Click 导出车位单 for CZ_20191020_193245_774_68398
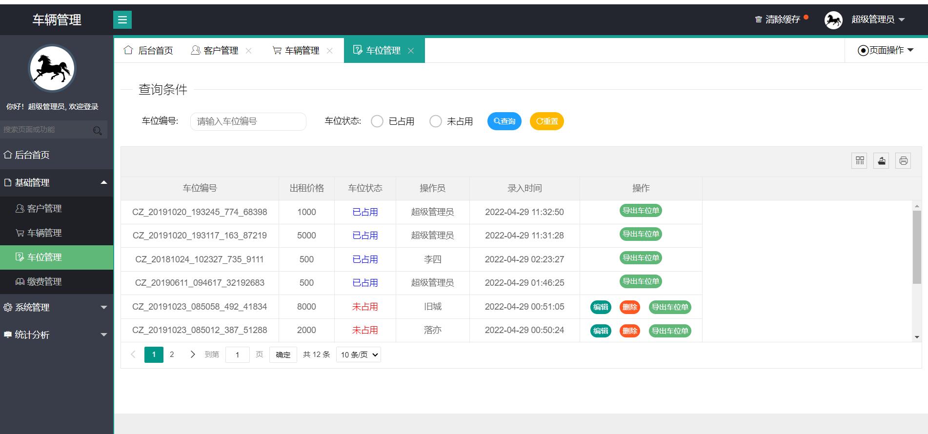928x434 pixels. click(641, 211)
